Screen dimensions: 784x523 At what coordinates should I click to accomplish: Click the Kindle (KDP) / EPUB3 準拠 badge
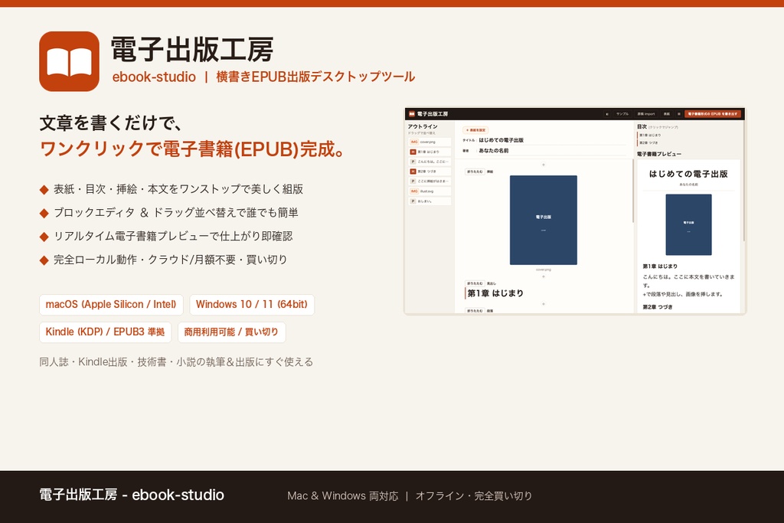(x=105, y=332)
